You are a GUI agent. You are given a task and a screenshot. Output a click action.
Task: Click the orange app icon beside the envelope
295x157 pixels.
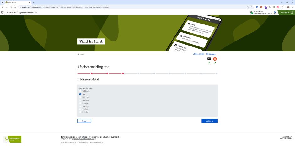(215, 59)
